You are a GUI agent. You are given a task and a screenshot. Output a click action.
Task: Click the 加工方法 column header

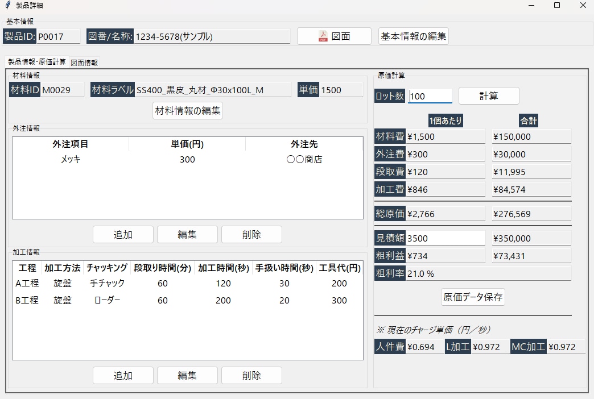(63, 268)
